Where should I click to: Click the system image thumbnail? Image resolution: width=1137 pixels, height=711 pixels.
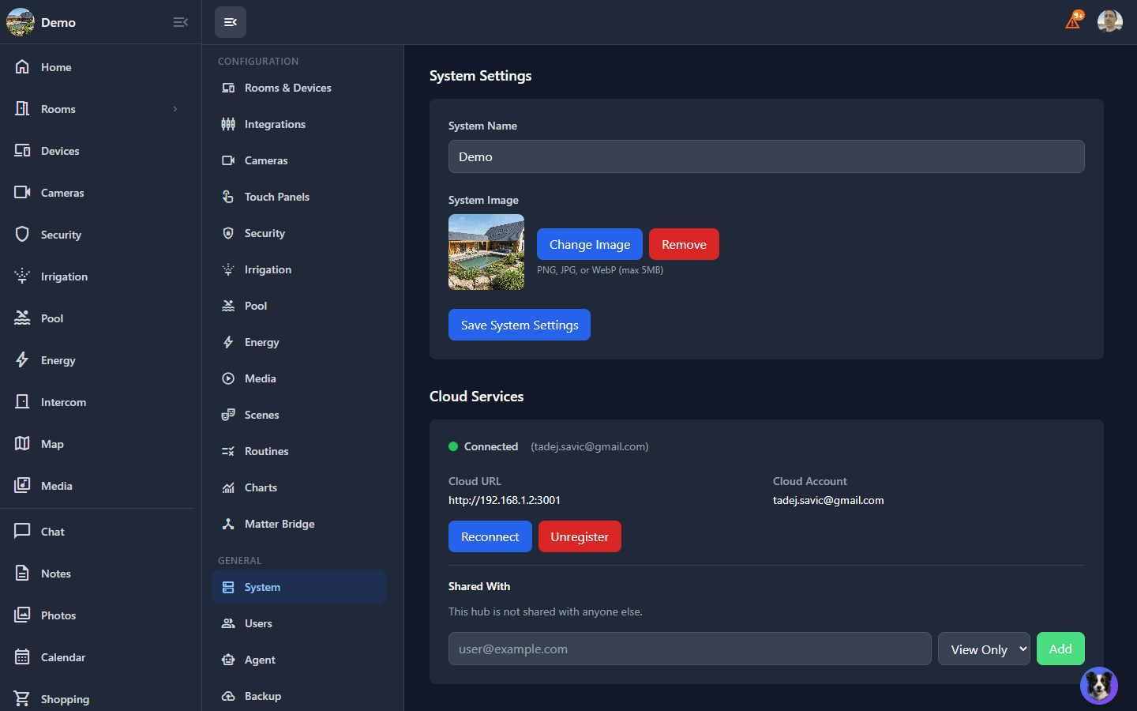[x=486, y=252]
